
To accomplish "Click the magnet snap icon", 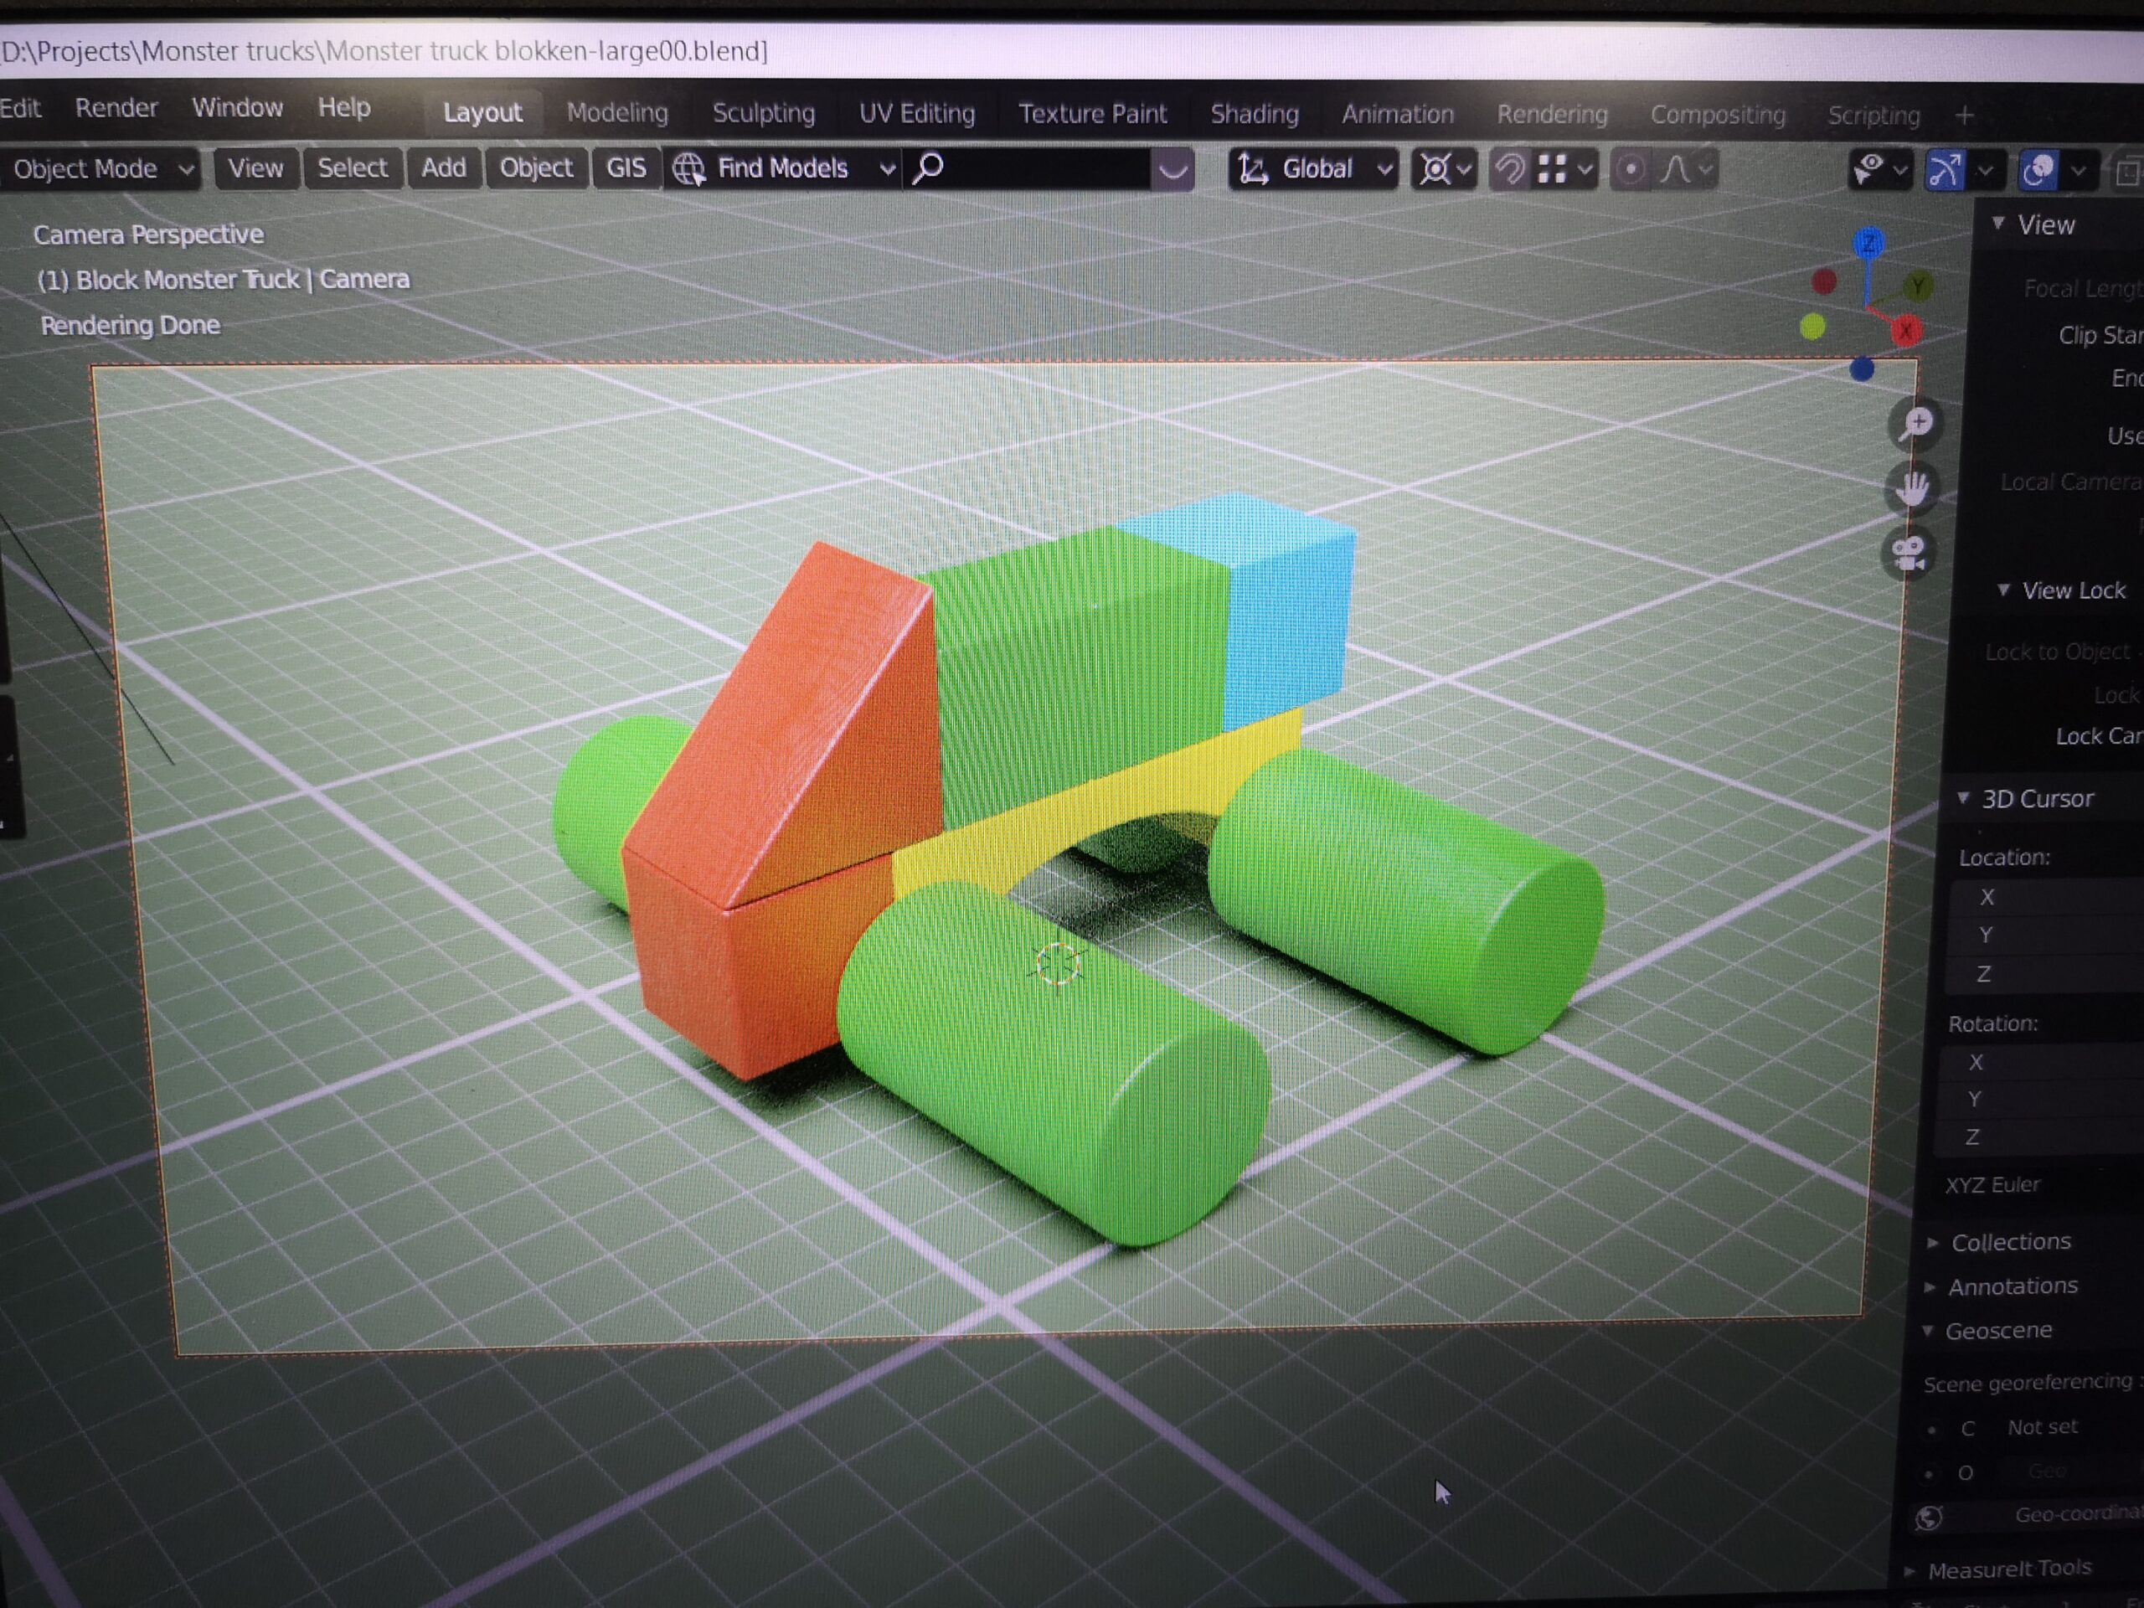I will pos(1509,170).
